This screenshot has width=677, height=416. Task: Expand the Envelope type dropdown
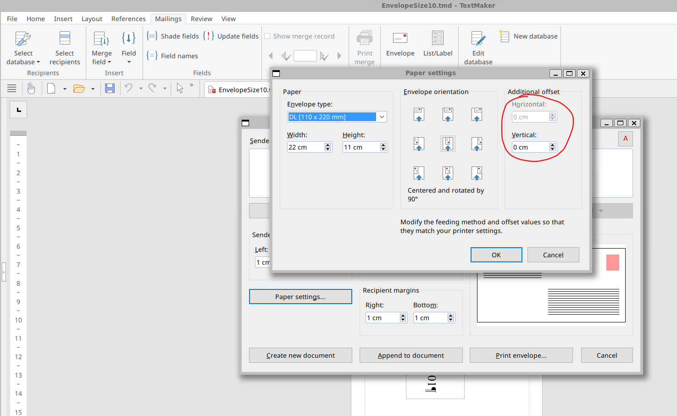coord(382,117)
